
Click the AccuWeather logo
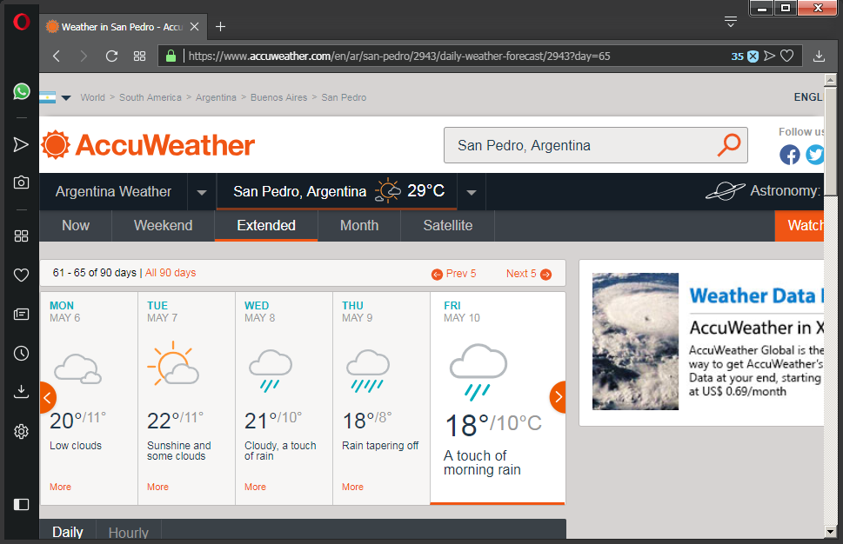149,145
